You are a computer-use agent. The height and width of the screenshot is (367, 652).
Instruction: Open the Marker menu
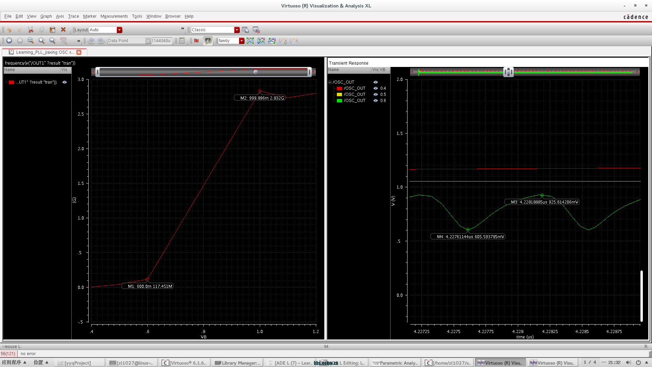90,16
